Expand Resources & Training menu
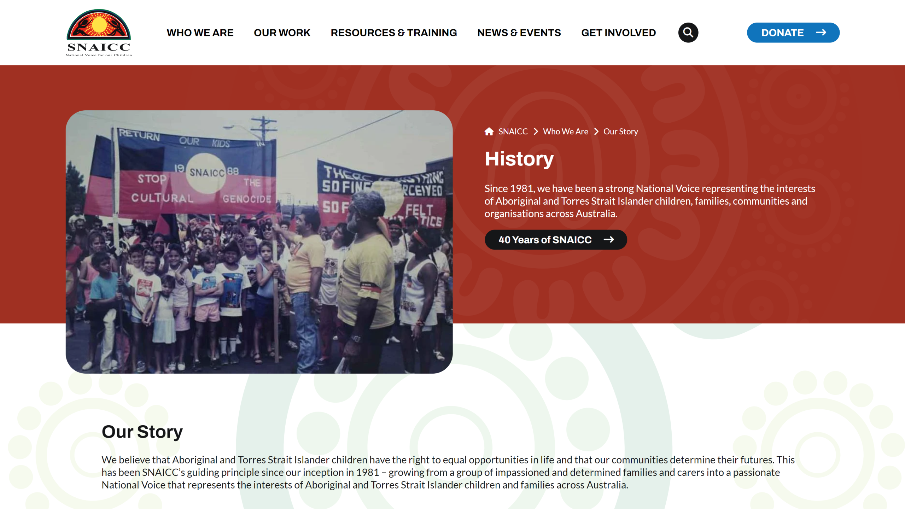This screenshot has width=905, height=509. point(394,33)
